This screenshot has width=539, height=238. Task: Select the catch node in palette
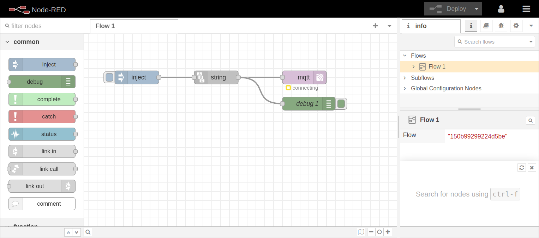click(42, 117)
